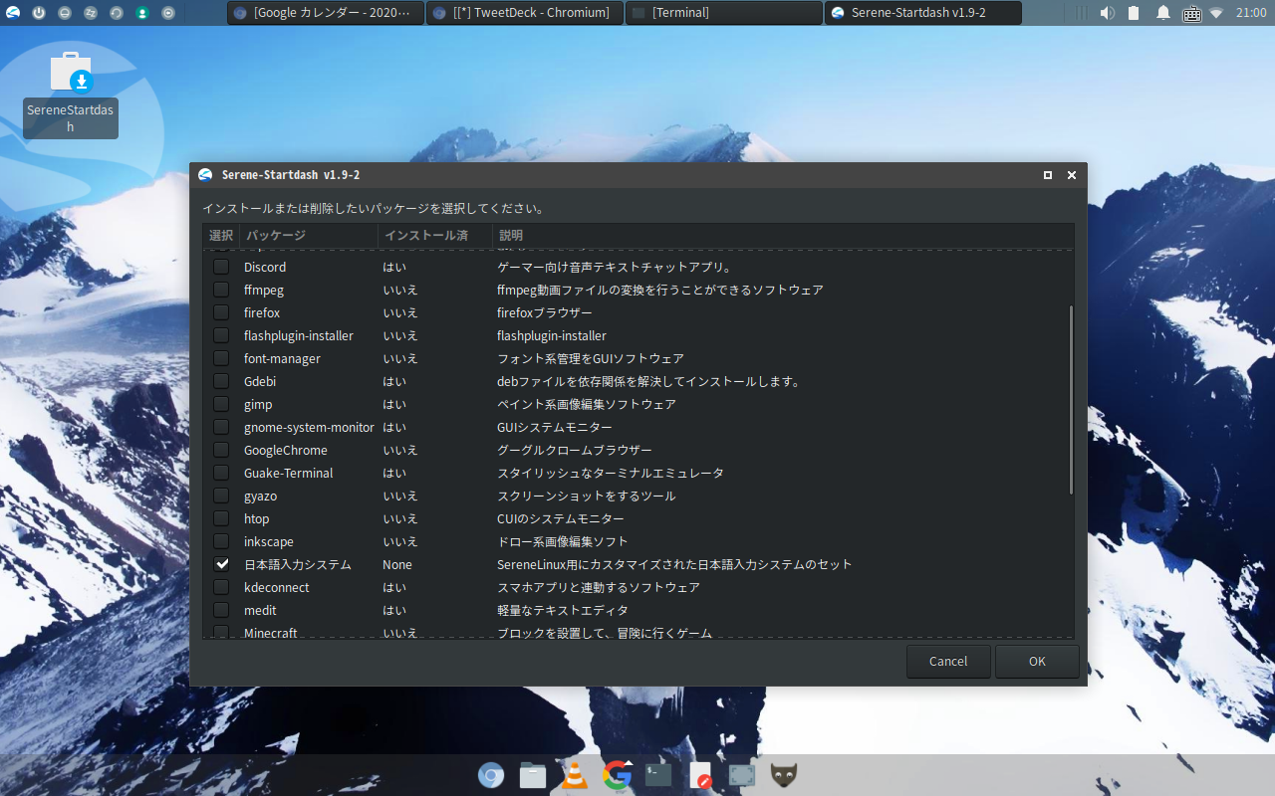Open the Serene menu logo in top panel

pyautogui.click(x=13, y=13)
